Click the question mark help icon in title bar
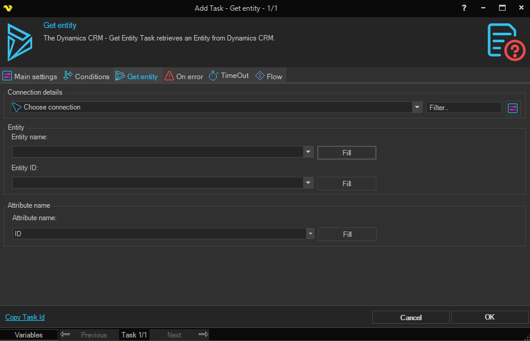The width and height of the screenshot is (530, 341). (x=464, y=8)
